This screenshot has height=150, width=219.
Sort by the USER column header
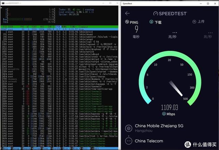11,27
